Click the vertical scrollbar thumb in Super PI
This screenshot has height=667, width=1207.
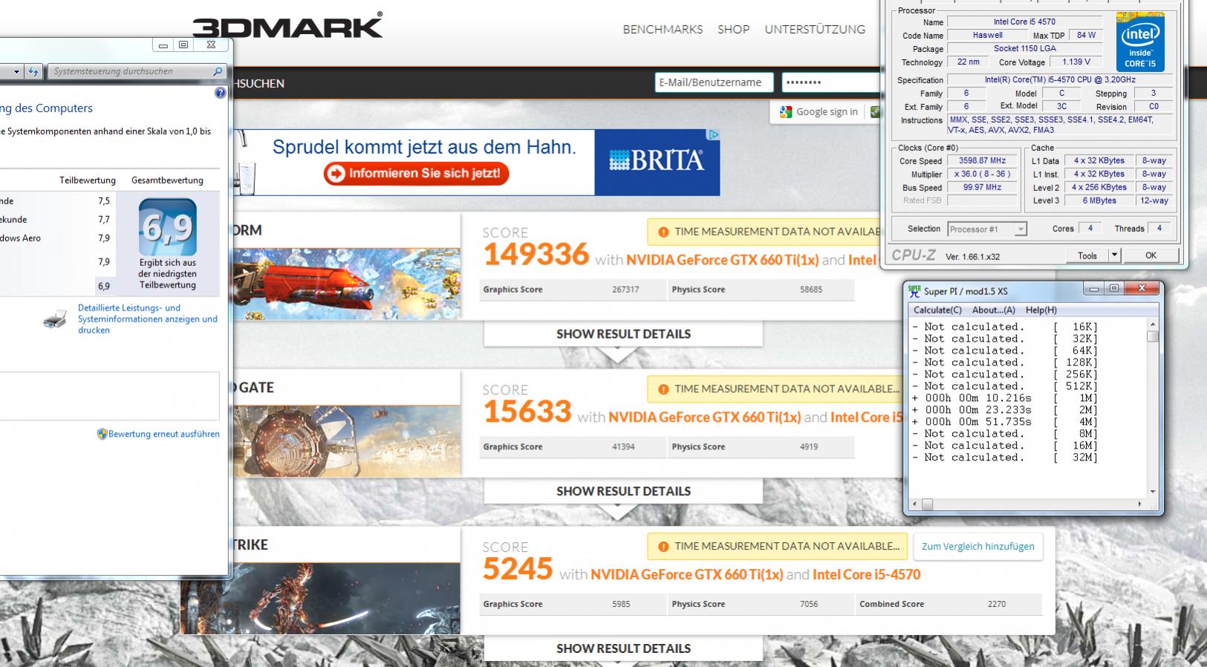click(x=1152, y=336)
